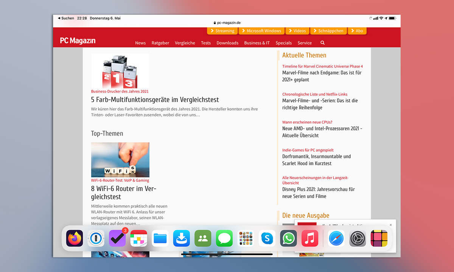Open Disney Plus 2021 Jahresvorschau article
Image resolution: width=454 pixels, height=272 pixels.
pos(319,193)
